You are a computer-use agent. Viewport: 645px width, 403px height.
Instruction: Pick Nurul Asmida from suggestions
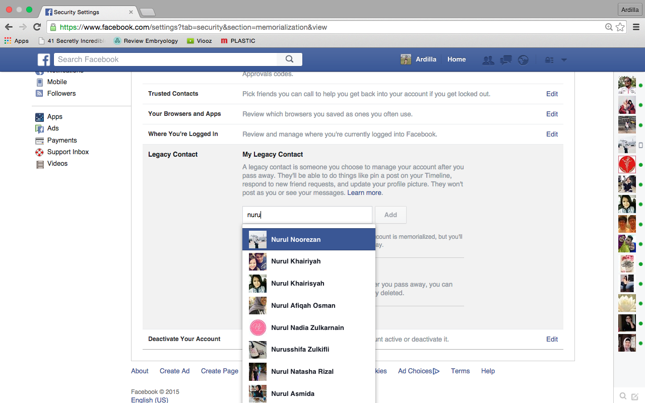coord(309,393)
